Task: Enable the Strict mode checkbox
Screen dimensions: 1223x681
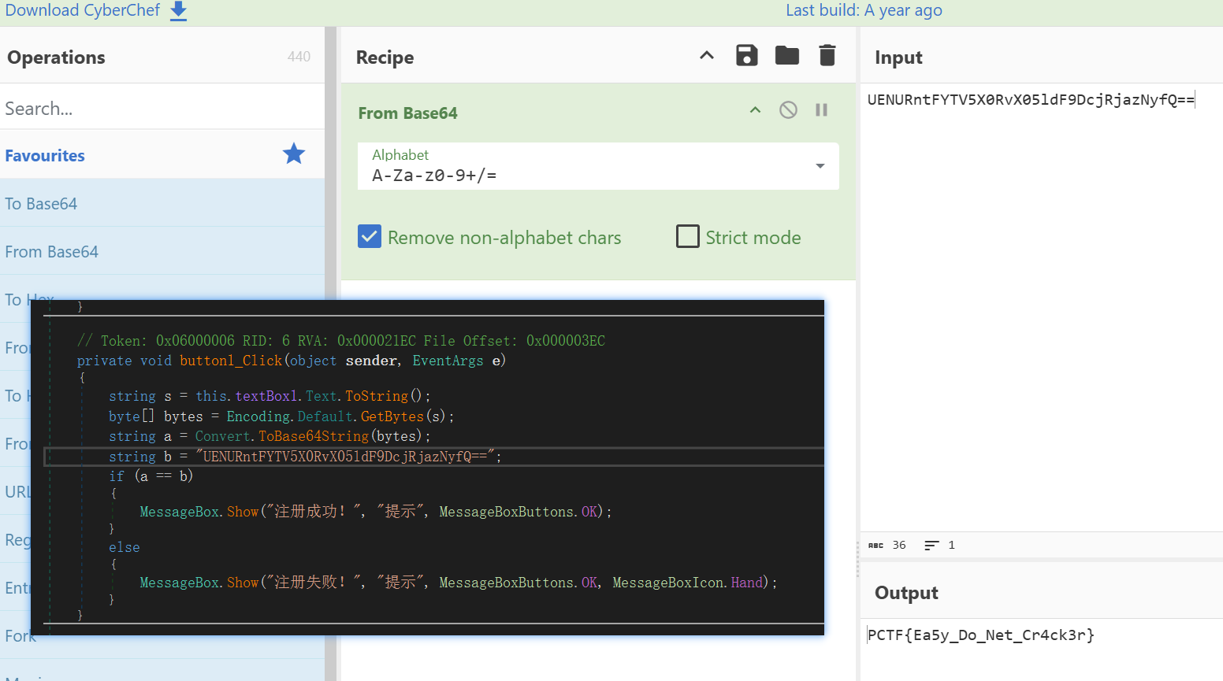Action: click(x=688, y=237)
